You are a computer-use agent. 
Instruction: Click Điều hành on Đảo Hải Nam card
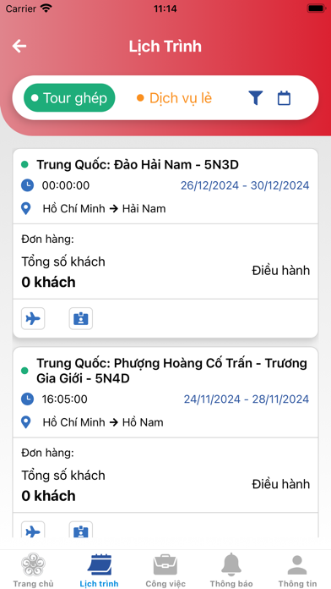281,271
